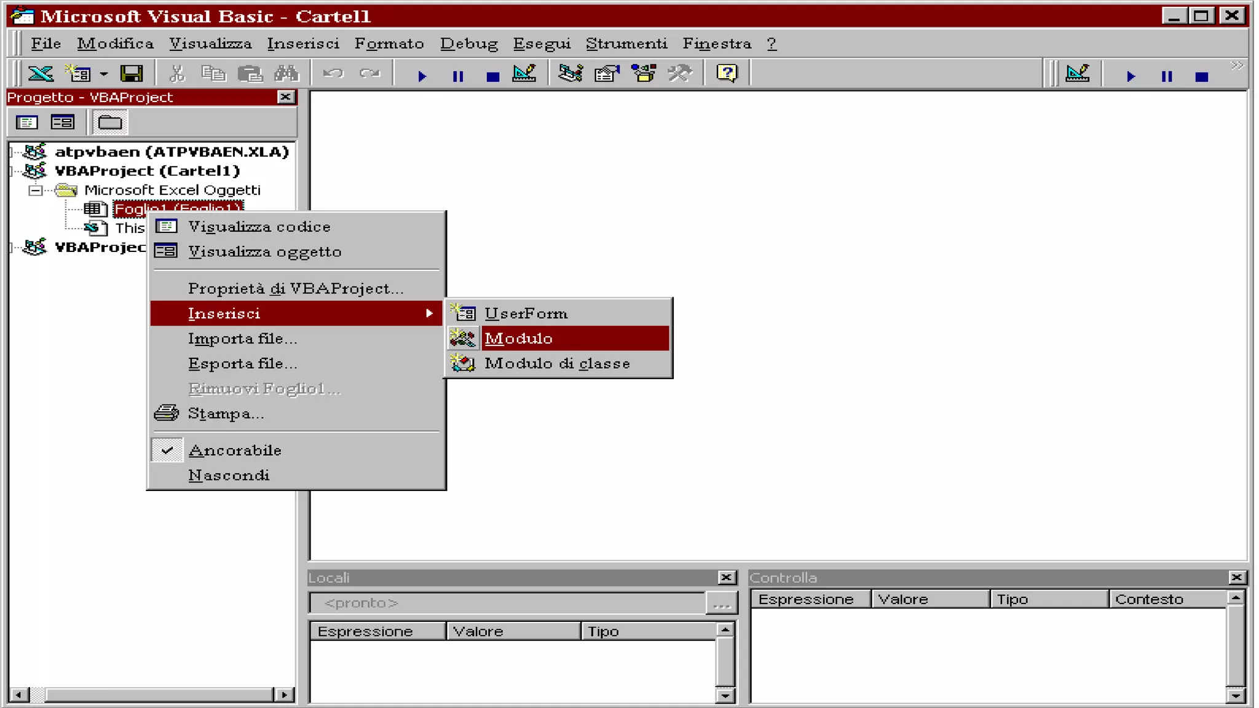Click the View Code icon in project panel
This screenshot has width=1259, height=708.
[26, 122]
